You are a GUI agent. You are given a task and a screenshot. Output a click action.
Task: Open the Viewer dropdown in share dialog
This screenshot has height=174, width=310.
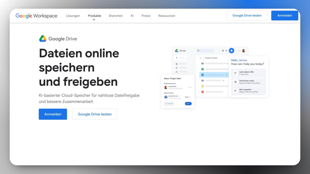188,97
